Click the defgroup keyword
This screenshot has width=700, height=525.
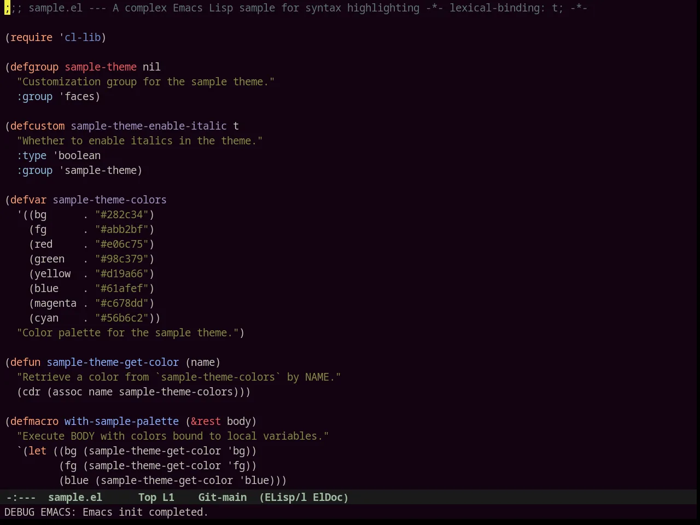(x=34, y=67)
